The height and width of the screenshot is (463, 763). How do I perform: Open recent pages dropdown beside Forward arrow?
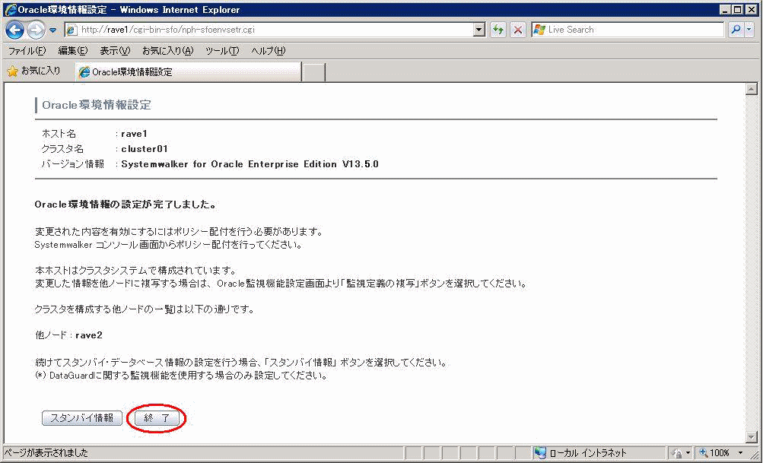point(52,30)
